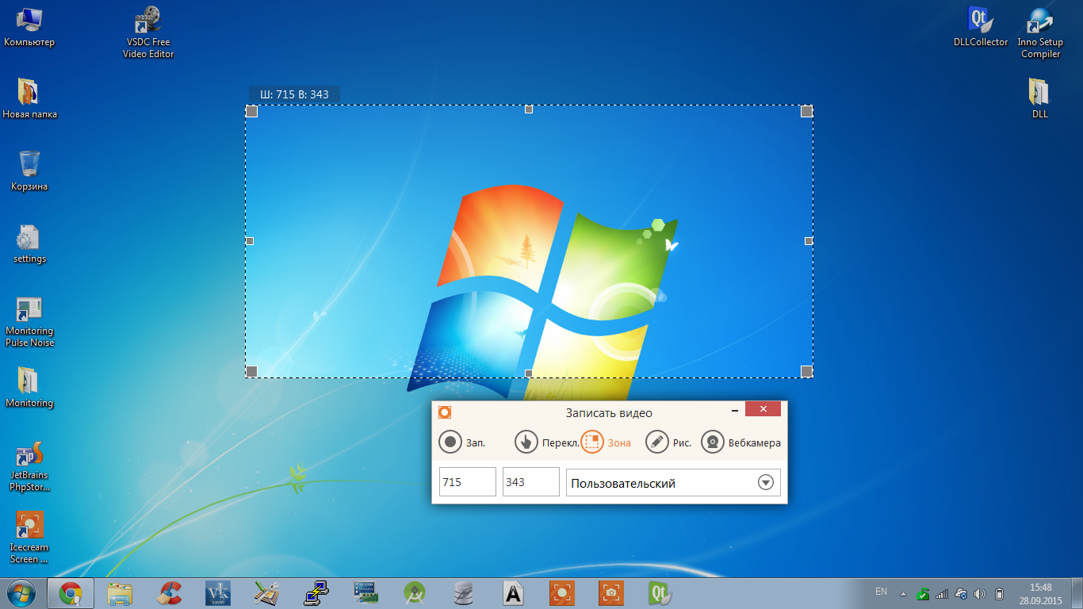The height and width of the screenshot is (609, 1083).
Task: Open the network signal tray icon
Action: [x=942, y=593]
